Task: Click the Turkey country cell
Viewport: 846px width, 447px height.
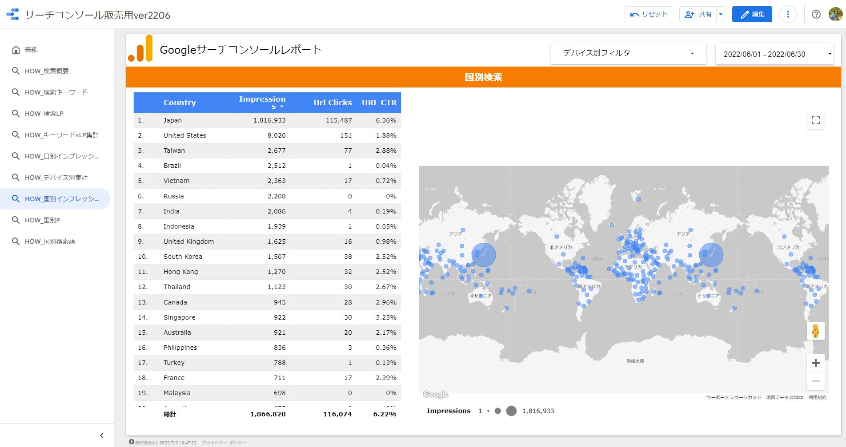Action: (174, 363)
